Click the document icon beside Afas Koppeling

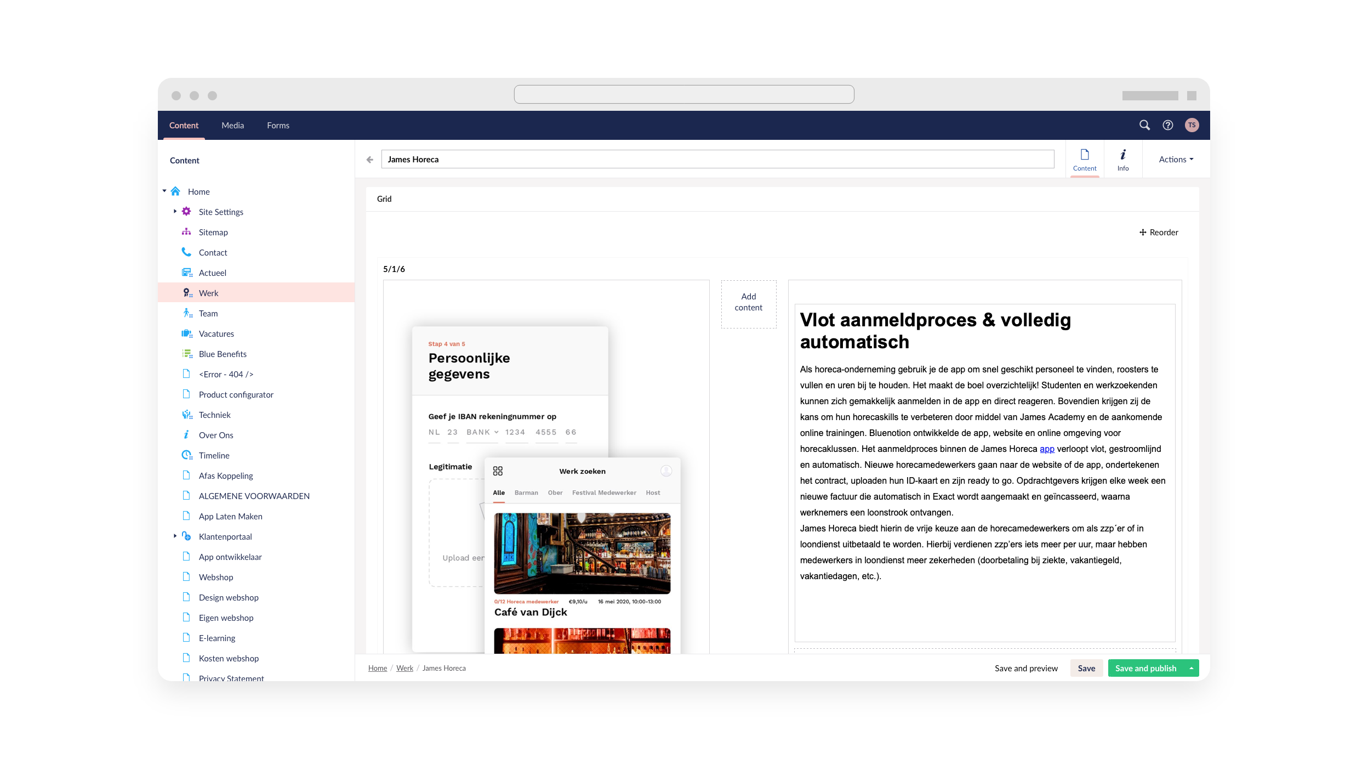(x=186, y=475)
